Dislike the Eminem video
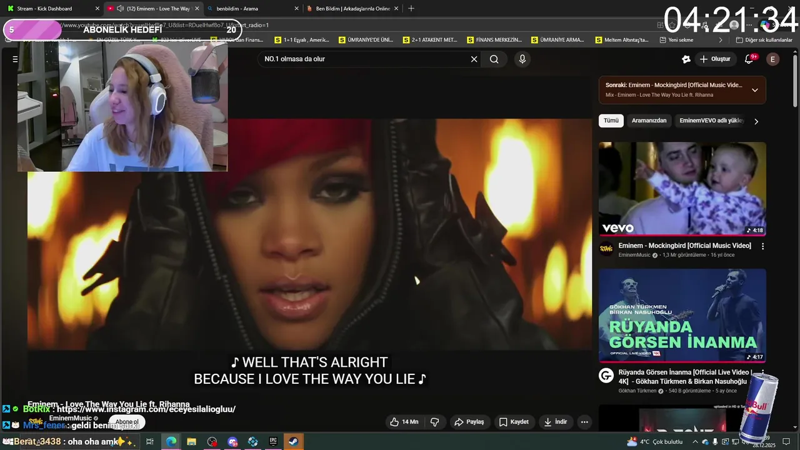 click(x=434, y=422)
